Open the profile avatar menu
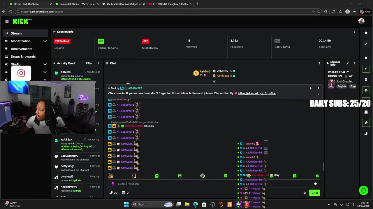 coord(361,21)
